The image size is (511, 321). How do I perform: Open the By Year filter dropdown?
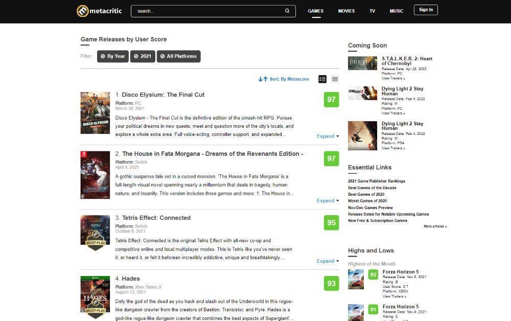click(113, 56)
